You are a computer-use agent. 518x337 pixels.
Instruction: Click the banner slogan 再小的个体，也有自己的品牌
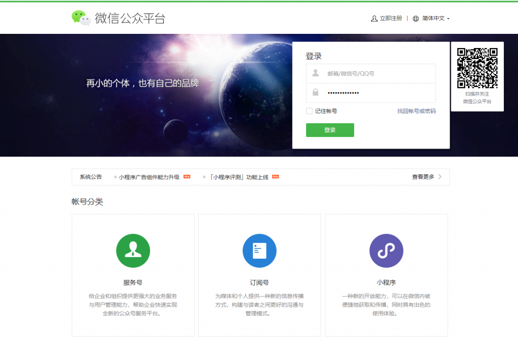(142, 83)
